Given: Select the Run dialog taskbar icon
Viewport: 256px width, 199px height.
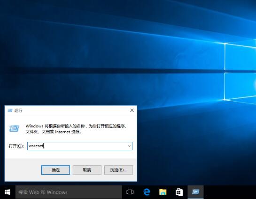Looking at the screenshot, I should [195, 192].
